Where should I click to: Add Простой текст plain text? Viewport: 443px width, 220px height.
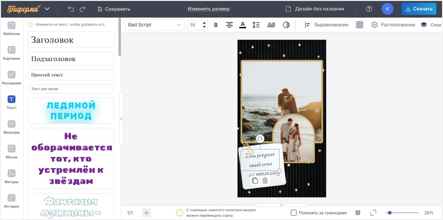point(71,75)
